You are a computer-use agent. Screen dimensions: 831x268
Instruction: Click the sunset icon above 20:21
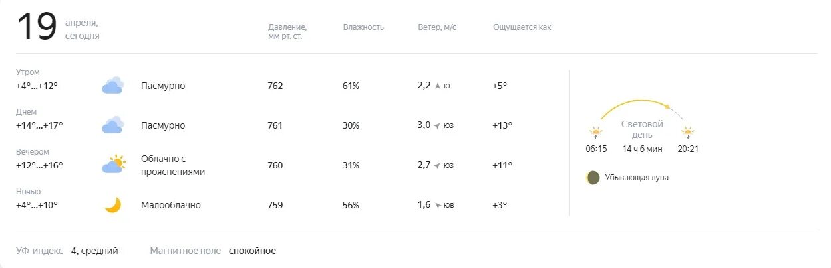[688, 132]
